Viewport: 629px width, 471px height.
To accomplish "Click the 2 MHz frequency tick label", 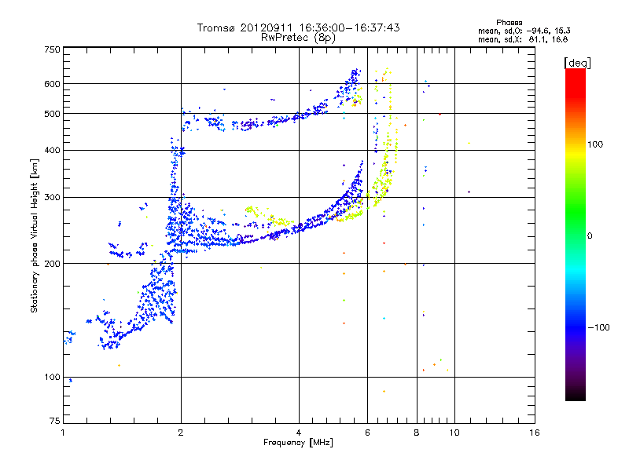I will pyautogui.click(x=181, y=433).
